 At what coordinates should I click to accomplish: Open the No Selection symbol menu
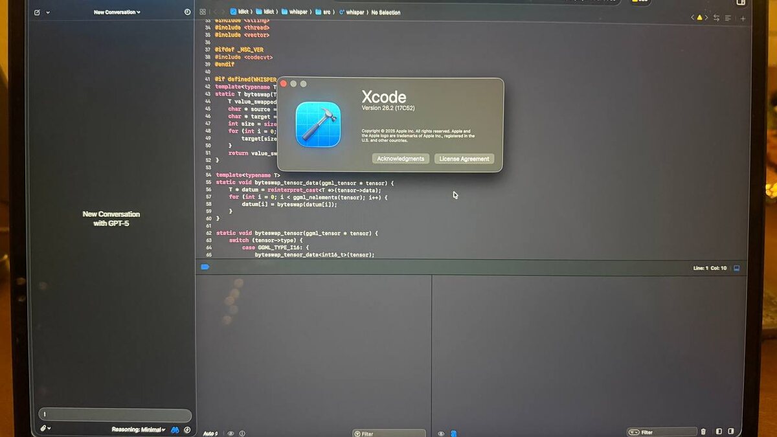click(x=386, y=12)
